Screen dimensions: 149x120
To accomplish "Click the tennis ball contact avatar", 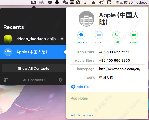I will [x=8, y=39].
